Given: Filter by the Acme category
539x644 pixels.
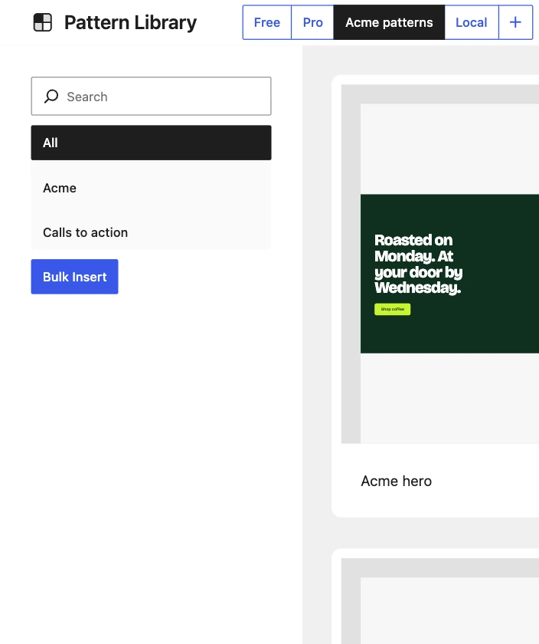Looking at the screenshot, I should pyautogui.click(x=151, y=188).
